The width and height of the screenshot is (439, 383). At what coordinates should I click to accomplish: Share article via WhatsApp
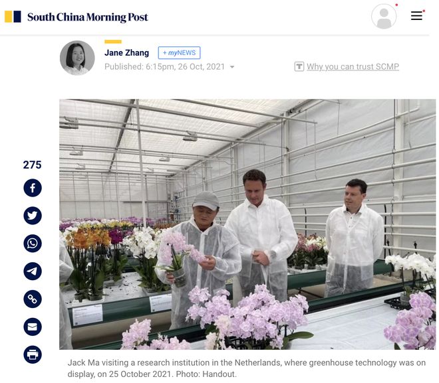click(x=33, y=244)
